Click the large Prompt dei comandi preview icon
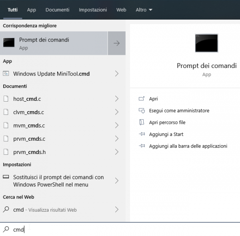This screenshot has height=236, width=240. coord(206,43)
